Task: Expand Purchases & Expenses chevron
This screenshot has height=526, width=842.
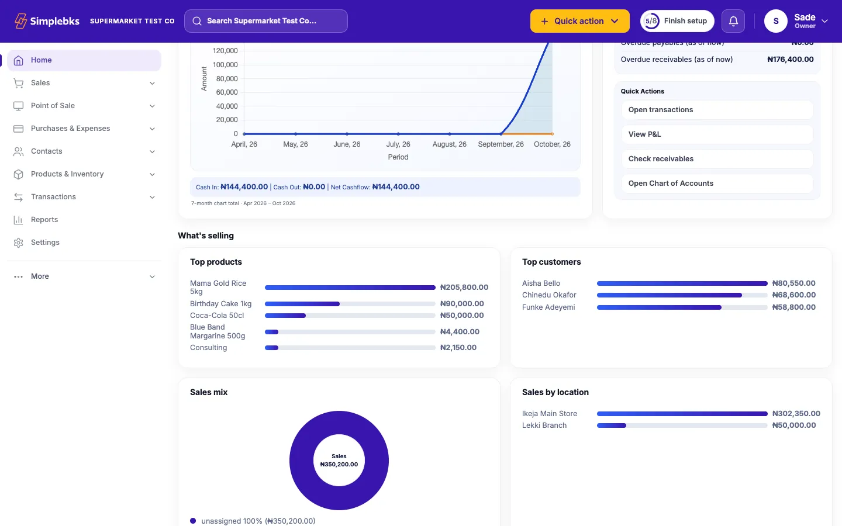Action: pyautogui.click(x=152, y=129)
